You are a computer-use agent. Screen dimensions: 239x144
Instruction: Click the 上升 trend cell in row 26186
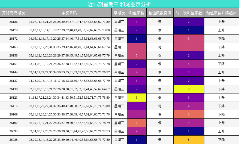click(222, 22)
